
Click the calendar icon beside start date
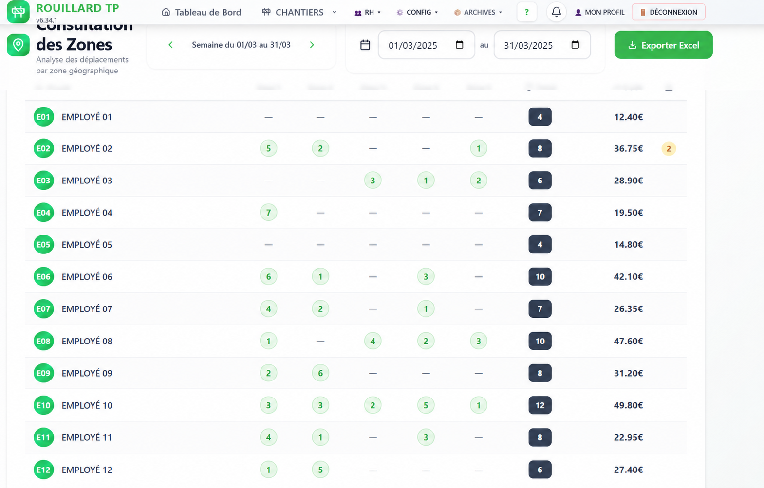(365, 45)
